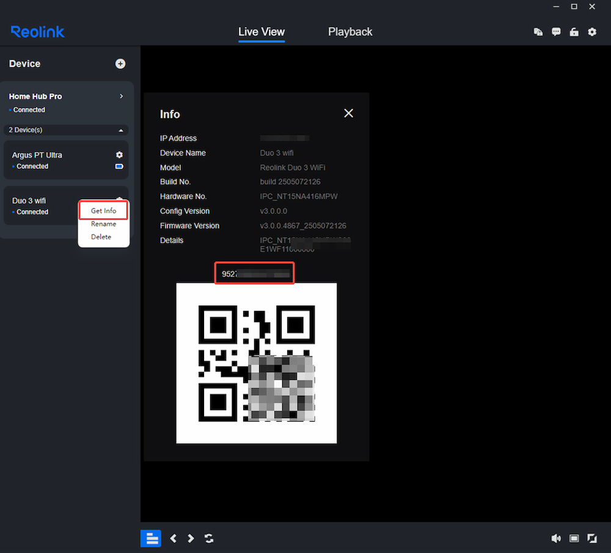The height and width of the screenshot is (553, 611).
Task: Choose Delete in context menu
Action: (101, 236)
